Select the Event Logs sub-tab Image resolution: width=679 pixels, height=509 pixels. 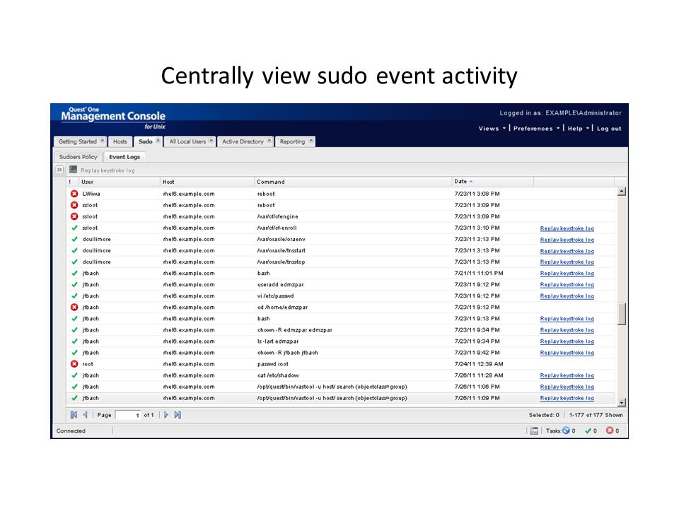pyautogui.click(x=124, y=157)
